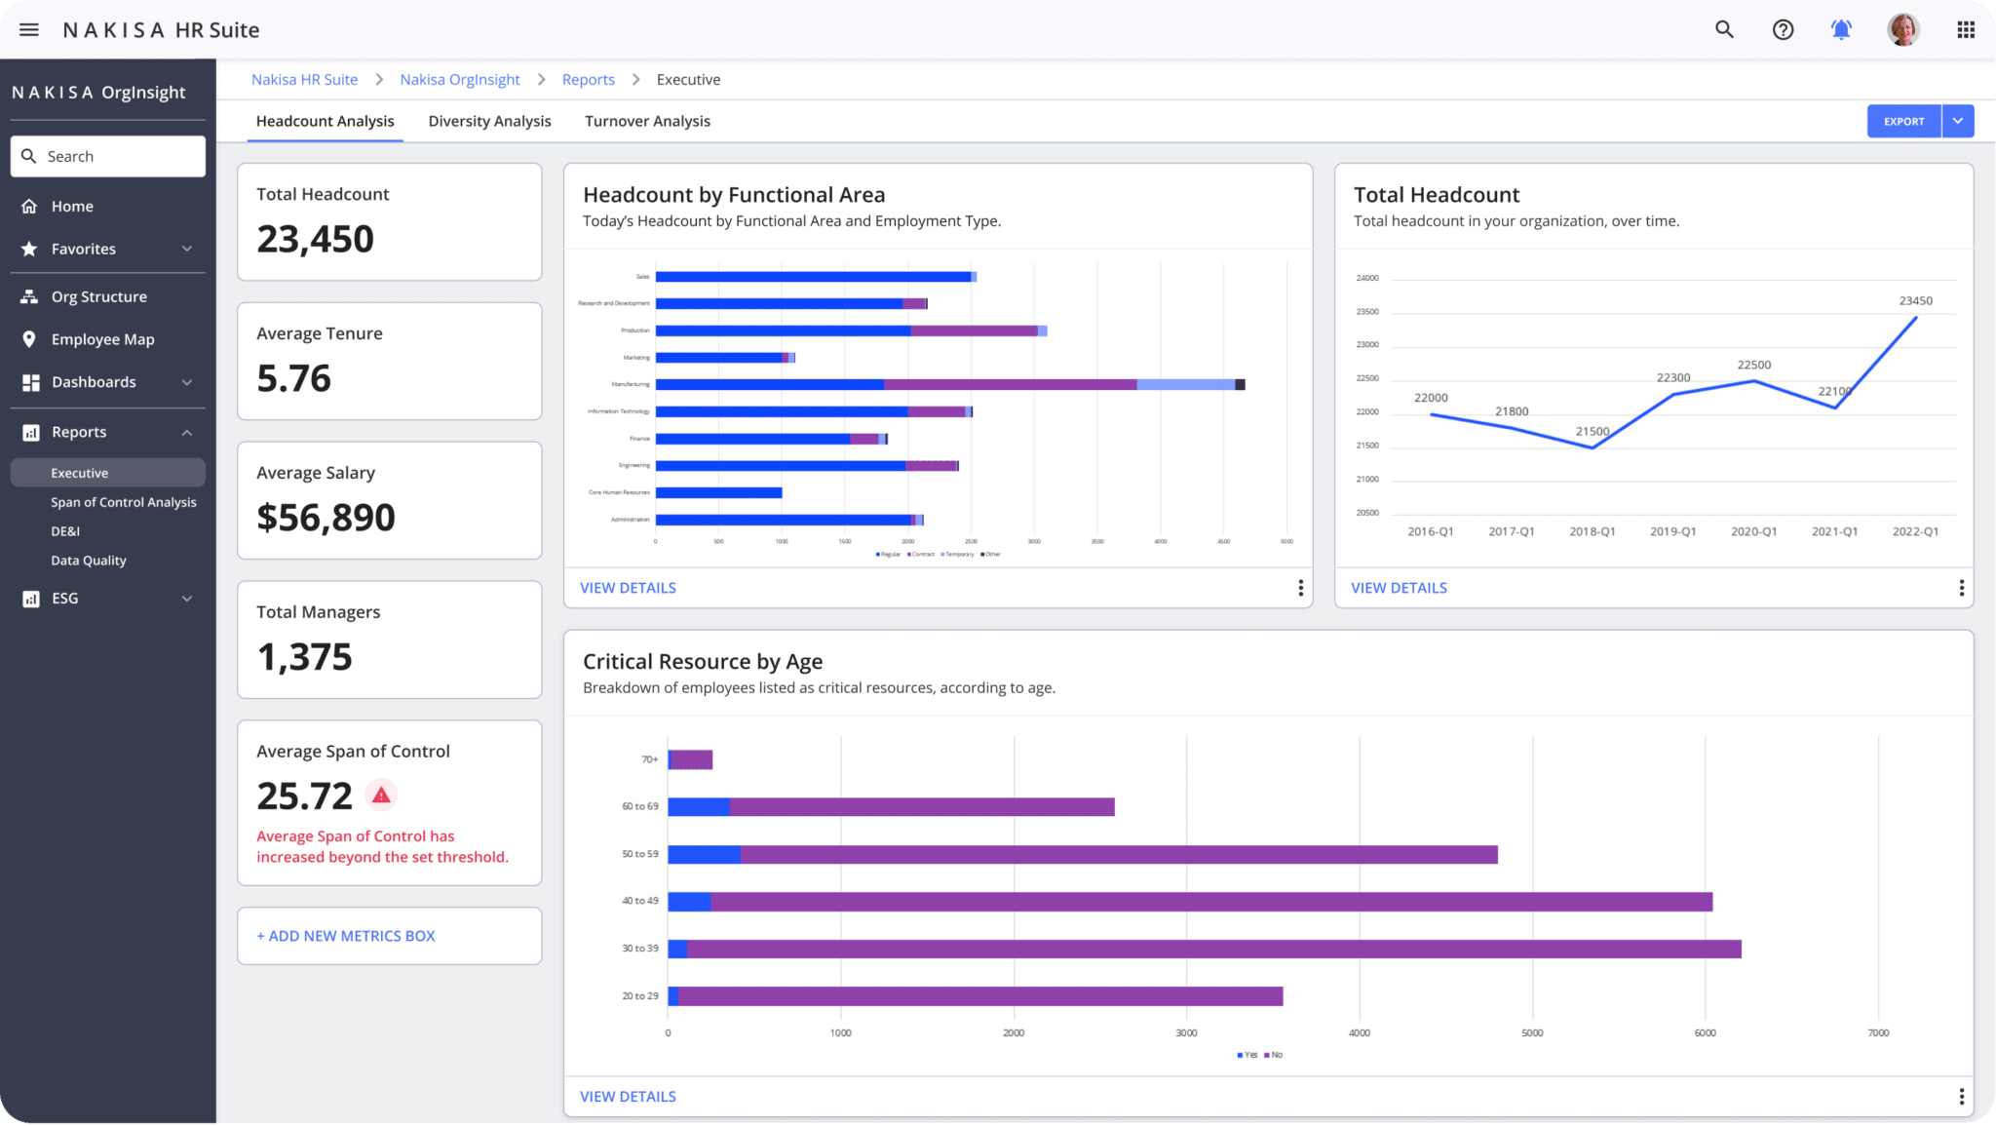Open the hamburger menu icon
Viewport: 1996px width, 1126px height.
28,29
